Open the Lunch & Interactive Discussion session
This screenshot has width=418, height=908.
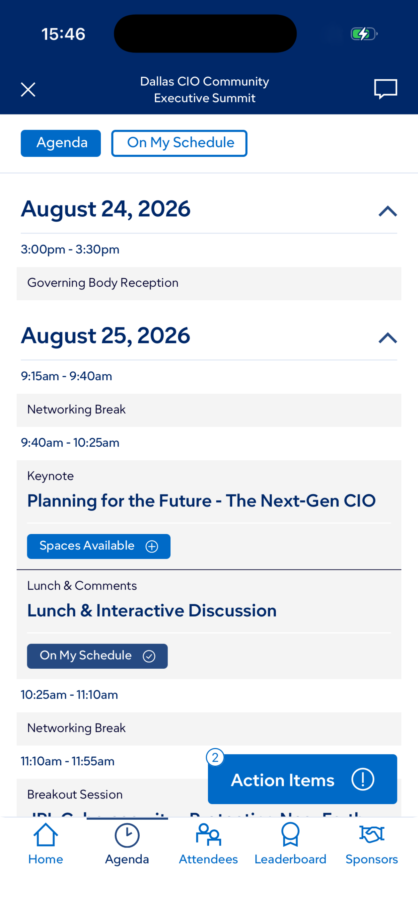pyautogui.click(x=152, y=611)
